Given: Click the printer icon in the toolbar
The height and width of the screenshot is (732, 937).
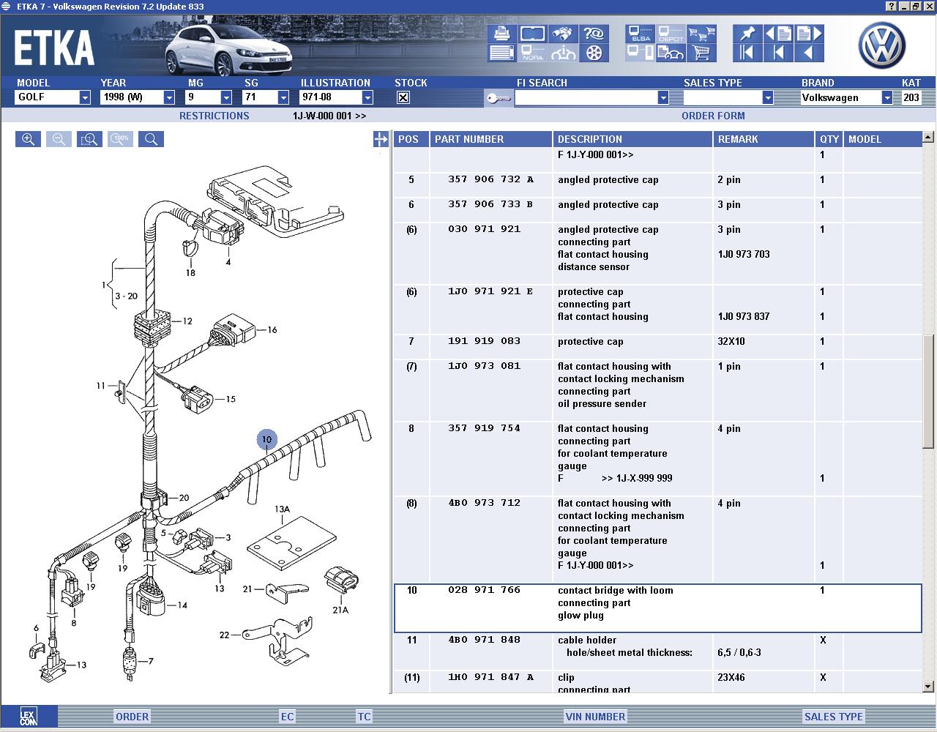Looking at the screenshot, I should point(501,34).
